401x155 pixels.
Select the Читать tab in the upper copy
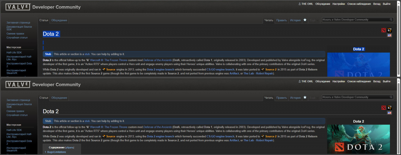point(269,20)
